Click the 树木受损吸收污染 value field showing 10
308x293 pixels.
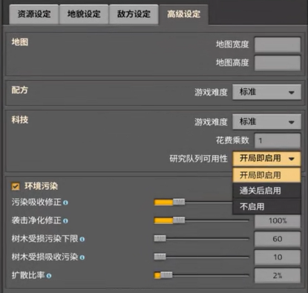(x=278, y=257)
